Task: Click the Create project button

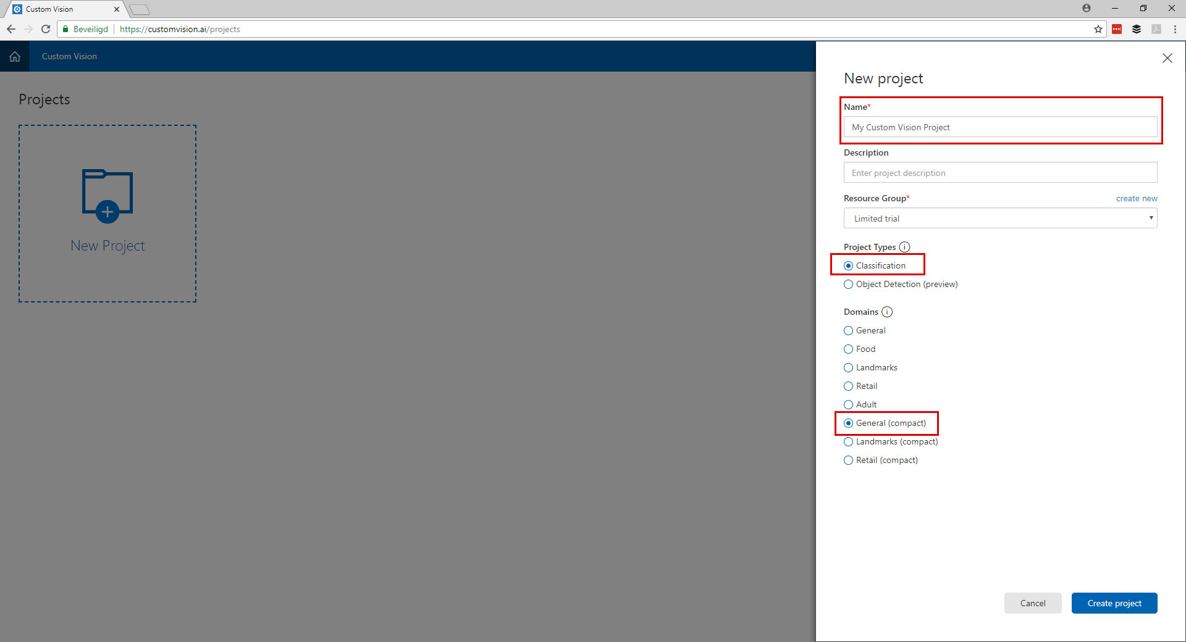Action: 1114,603
